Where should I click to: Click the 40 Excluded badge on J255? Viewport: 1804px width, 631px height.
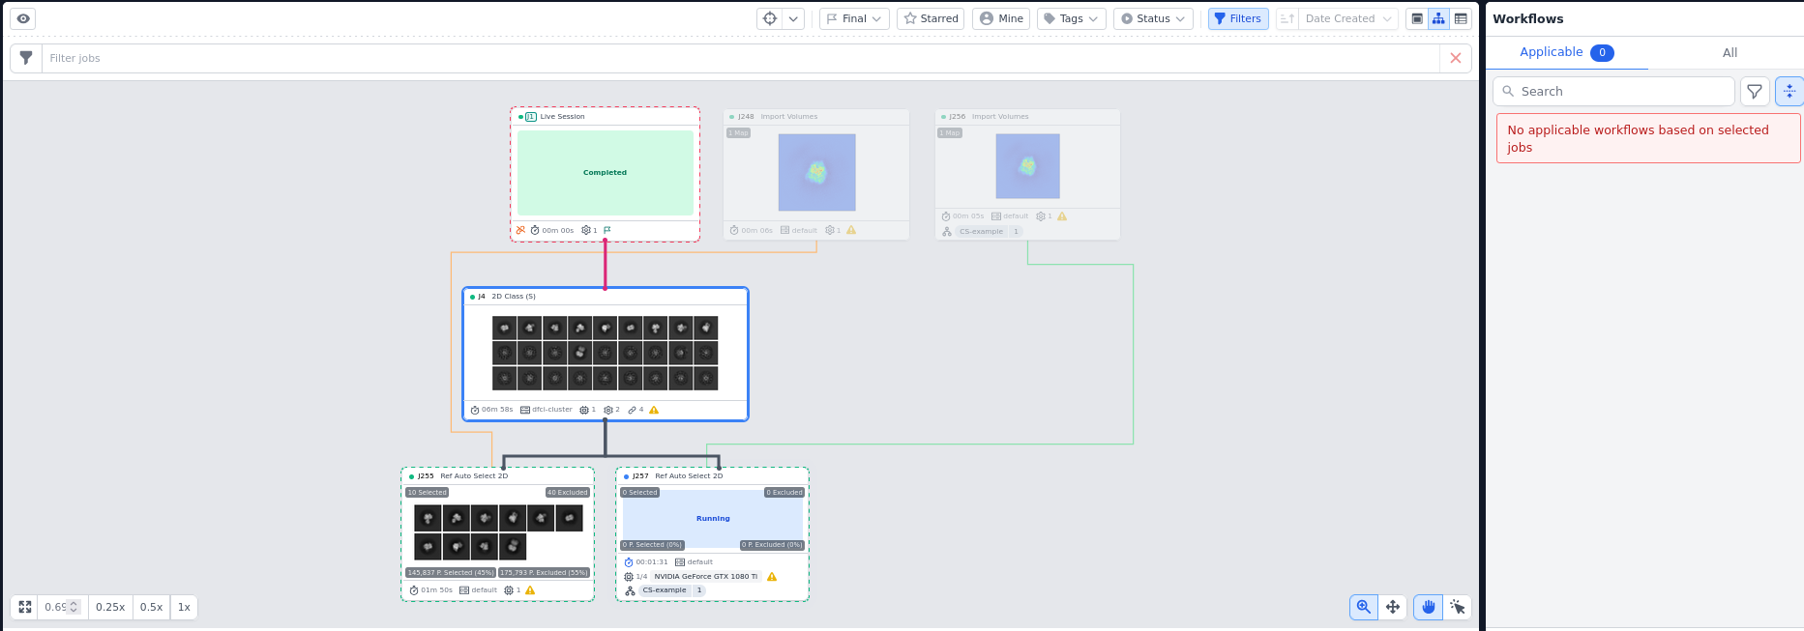(567, 493)
